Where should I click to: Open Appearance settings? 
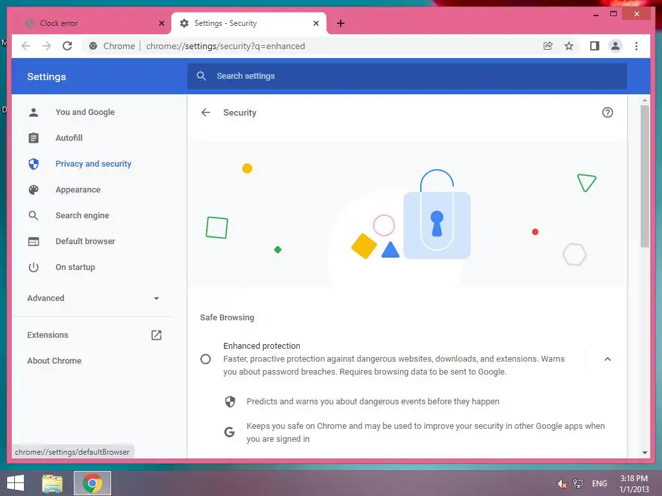click(78, 190)
